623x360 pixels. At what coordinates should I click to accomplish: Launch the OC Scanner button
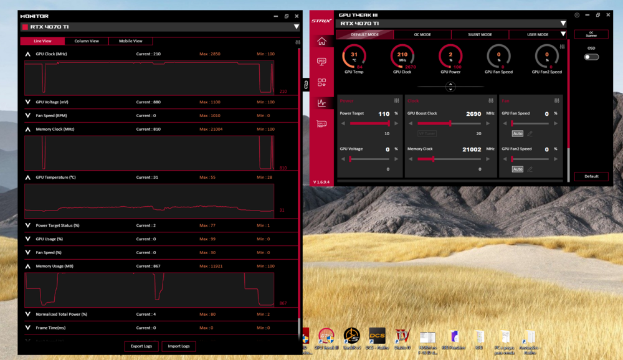pyautogui.click(x=591, y=34)
